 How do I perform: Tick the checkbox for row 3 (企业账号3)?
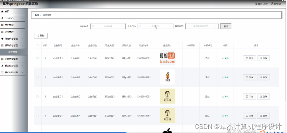point(38,96)
